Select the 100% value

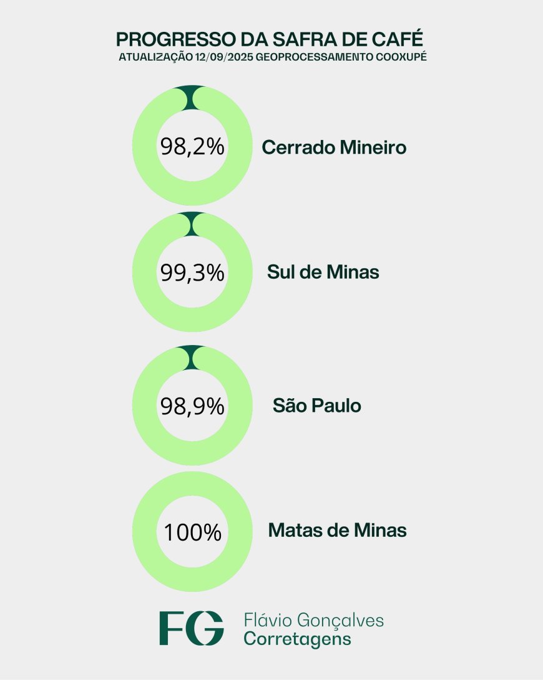coord(193,532)
